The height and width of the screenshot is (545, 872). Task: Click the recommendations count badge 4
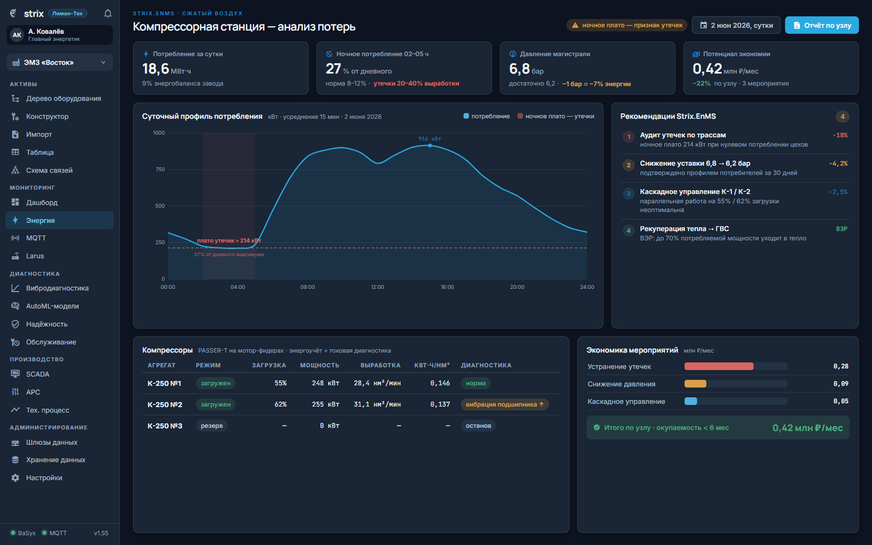[843, 117]
